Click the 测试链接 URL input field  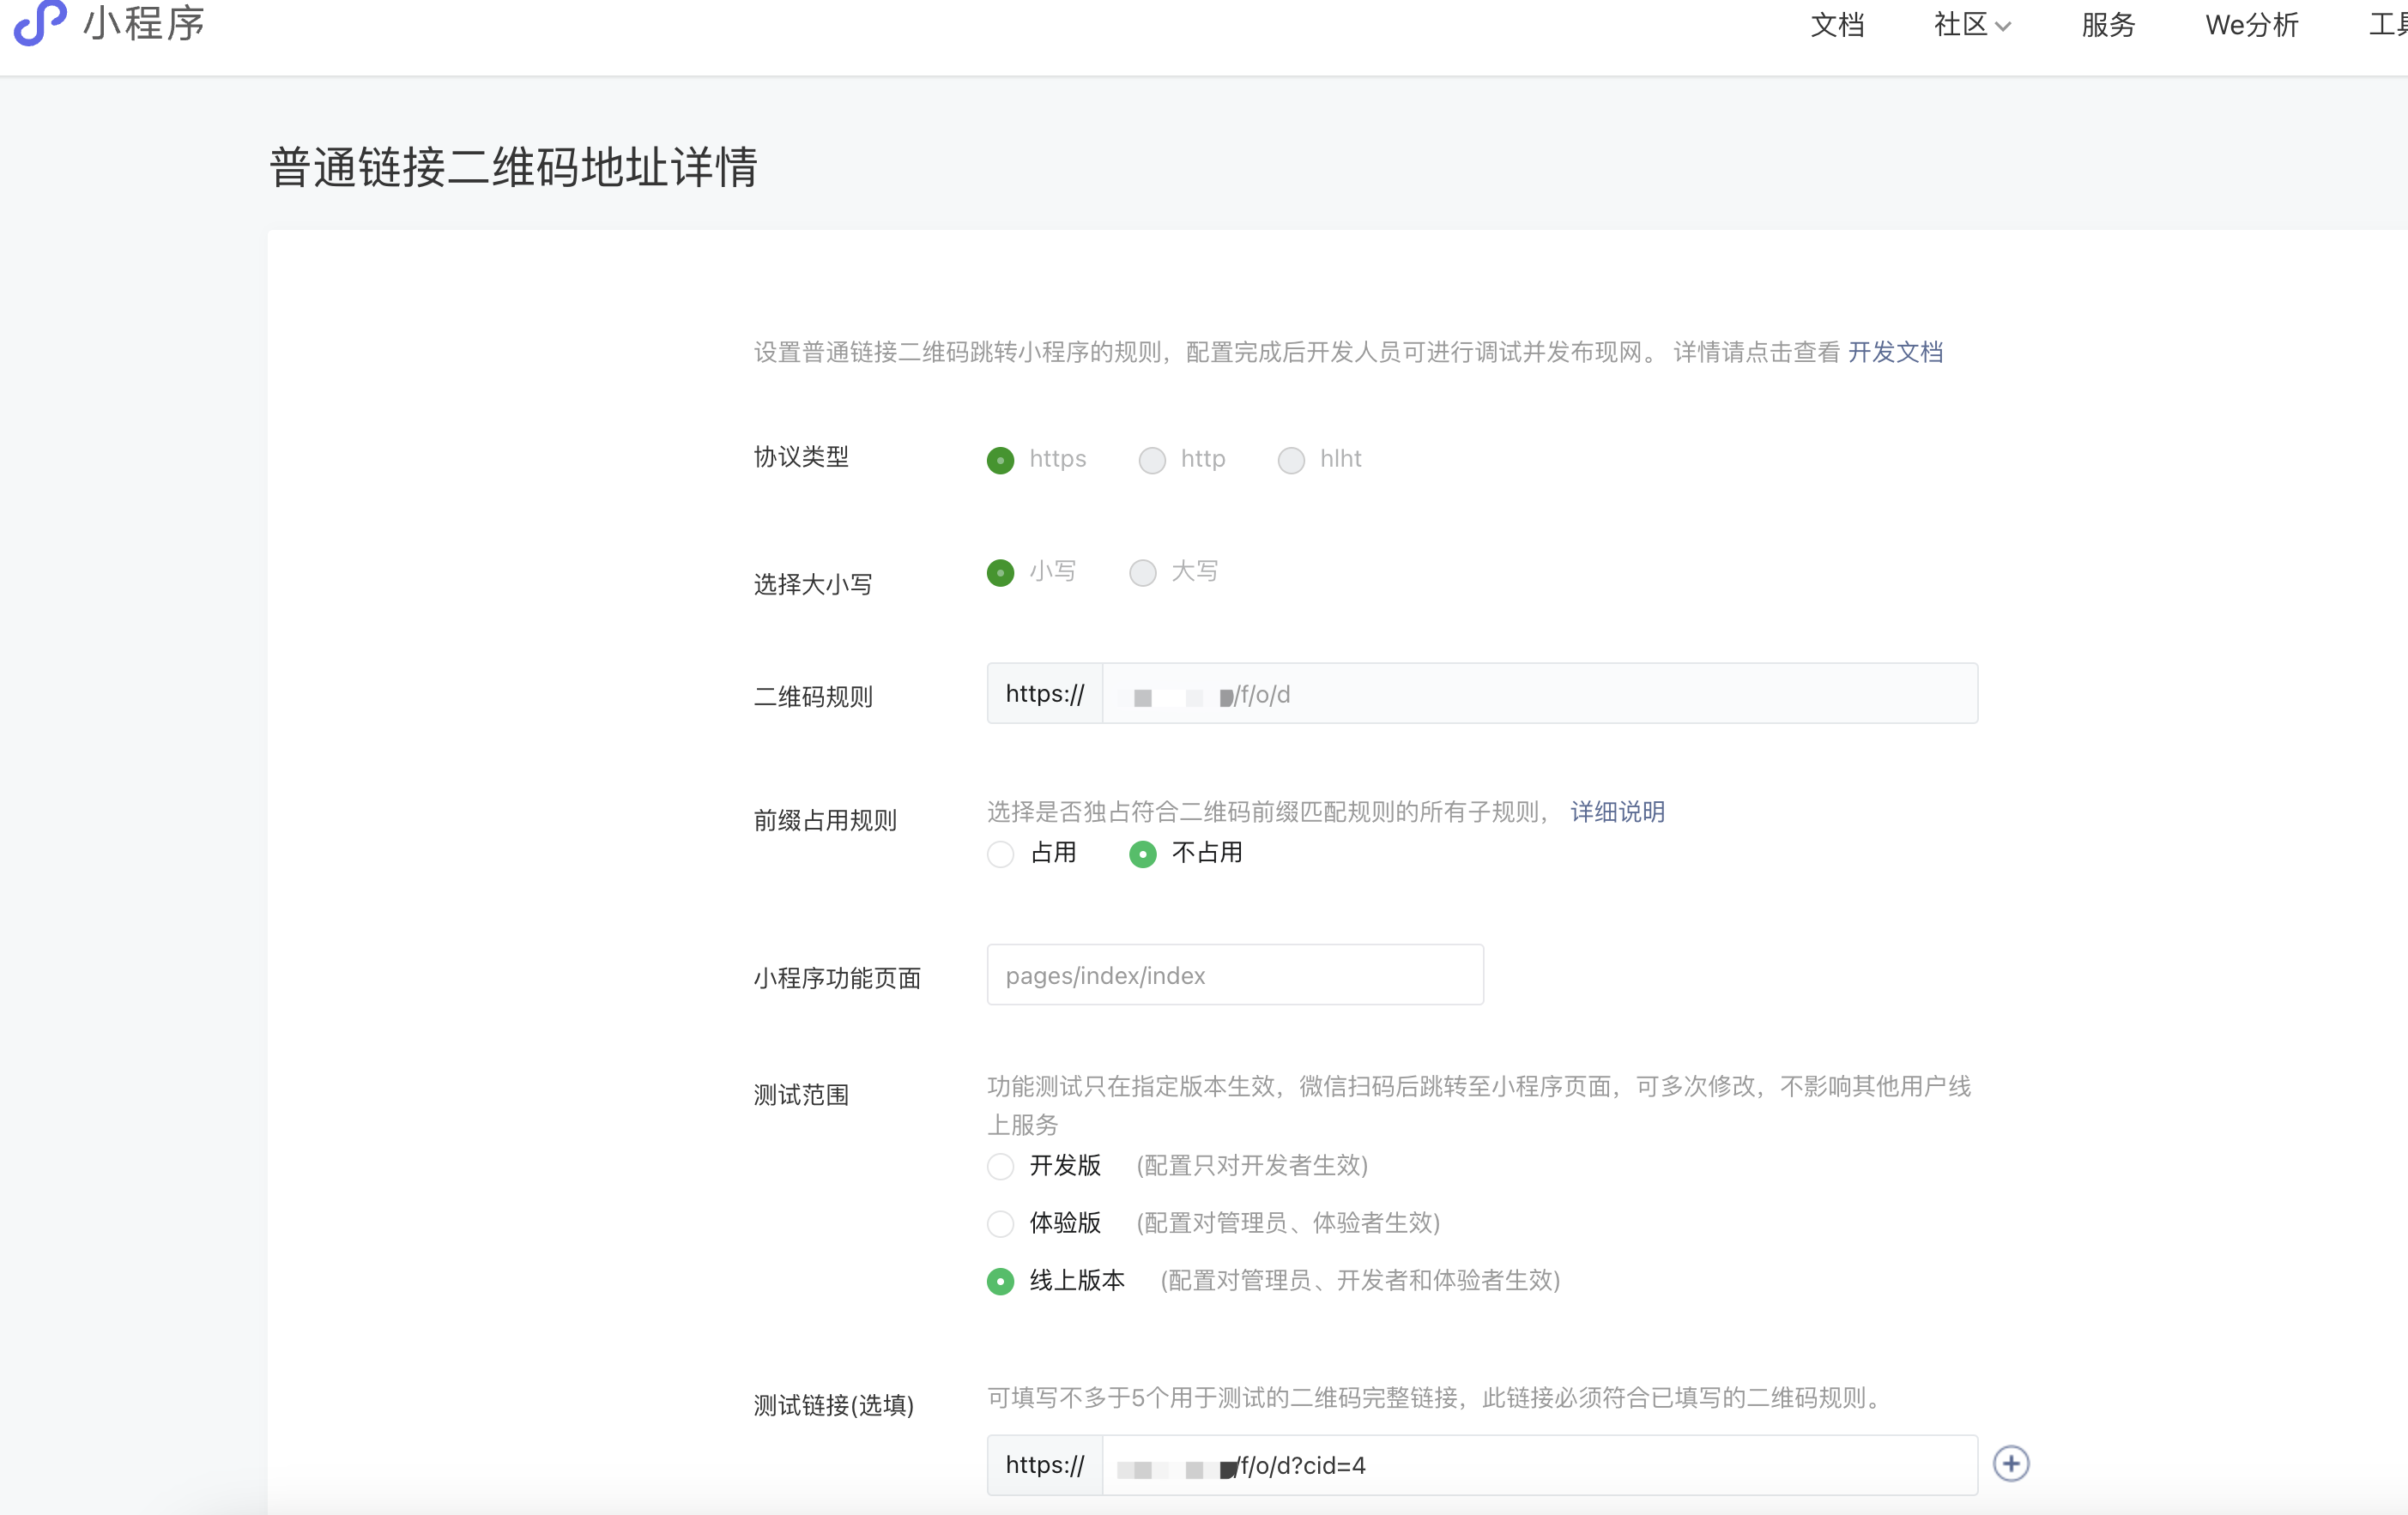tap(1539, 1465)
